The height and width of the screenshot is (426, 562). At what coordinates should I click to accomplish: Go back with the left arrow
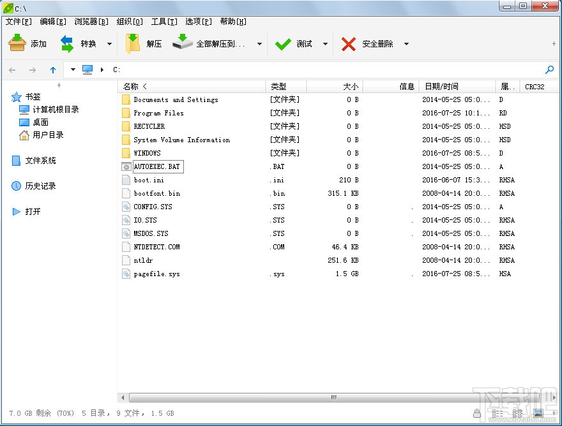pos(12,70)
